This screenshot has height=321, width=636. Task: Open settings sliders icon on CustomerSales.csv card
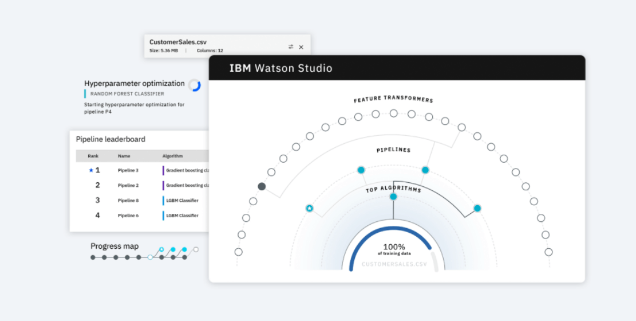(291, 47)
